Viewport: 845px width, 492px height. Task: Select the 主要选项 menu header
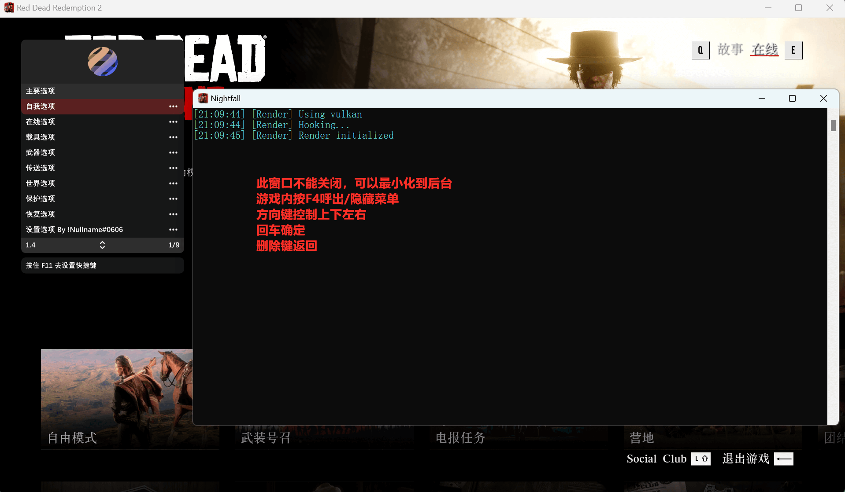tap(103, 91)
